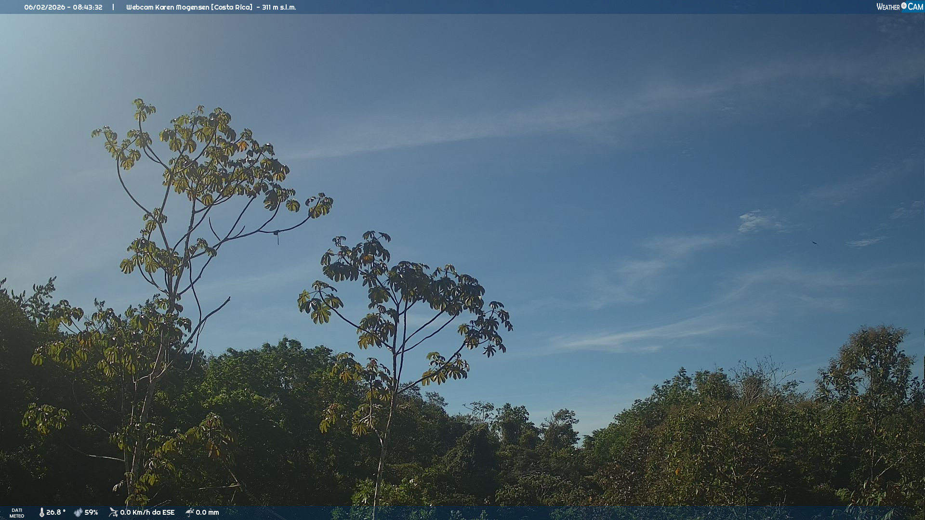The image size is (925, 520).
Task: Click the 0.0 mm rainfall value
Action: [x=207, y=512]
